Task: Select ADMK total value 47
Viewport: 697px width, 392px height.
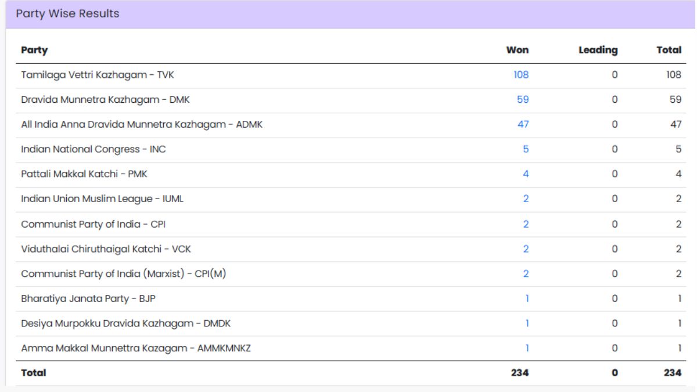Action: coord(676,124)
